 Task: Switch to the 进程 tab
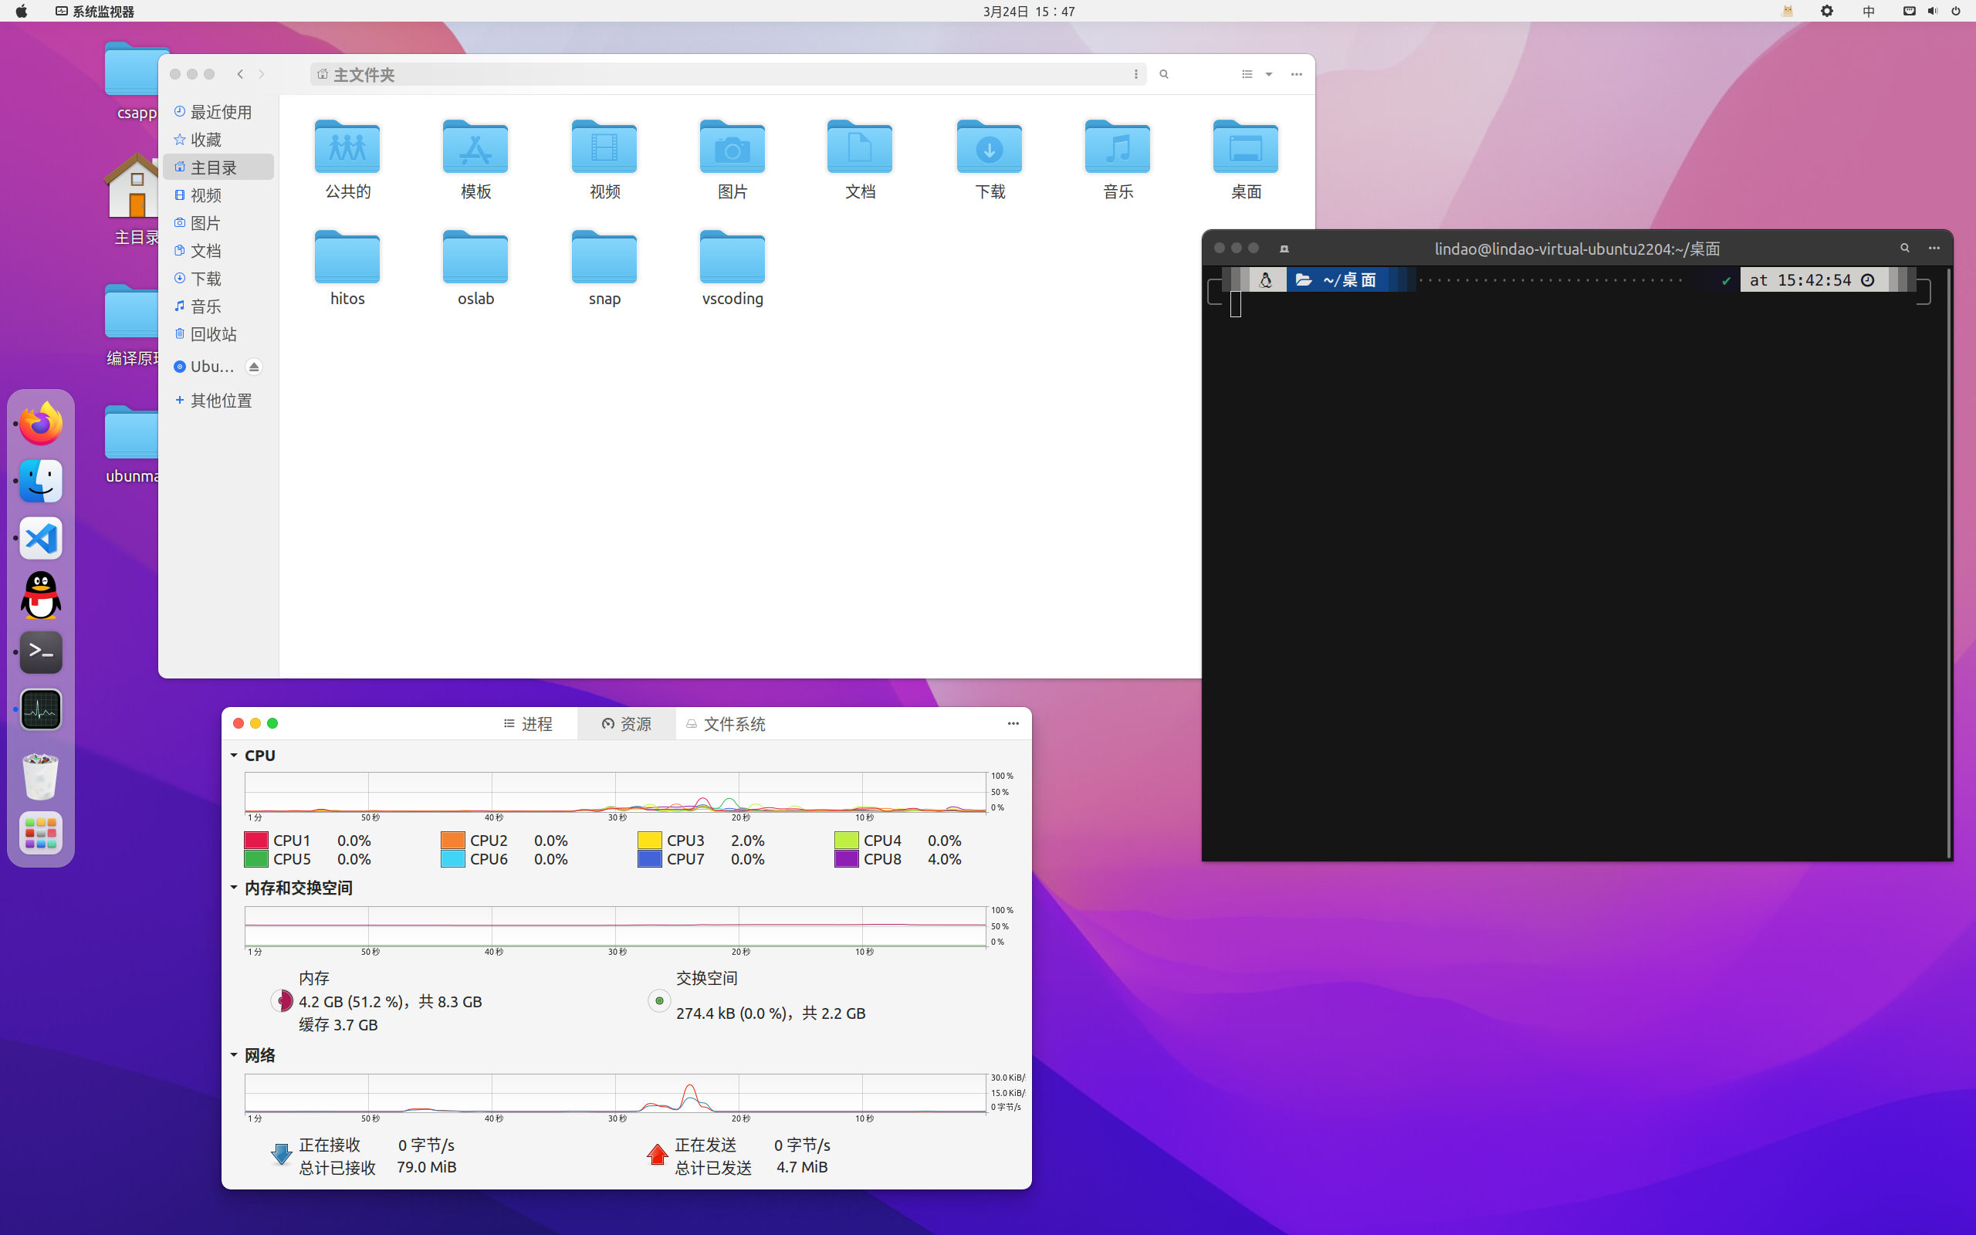click(x=528, y=724)
